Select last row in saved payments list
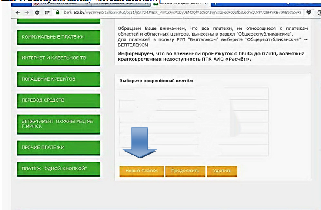Screen dimensions: 321x210 (x=194, y=150)
